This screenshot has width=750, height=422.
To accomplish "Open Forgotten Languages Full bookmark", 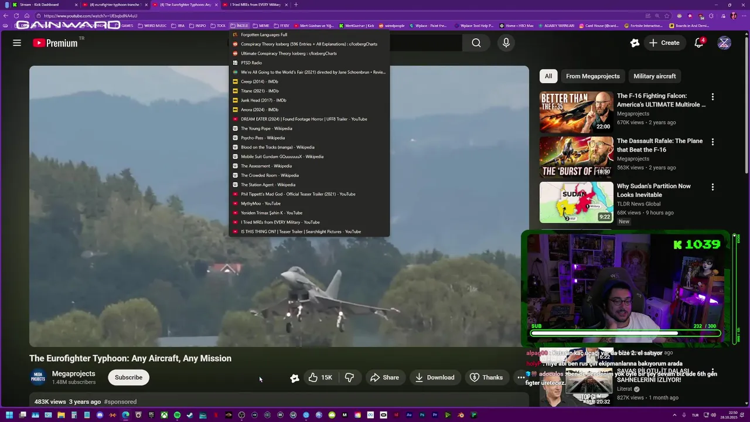I will tap(309, 35).
